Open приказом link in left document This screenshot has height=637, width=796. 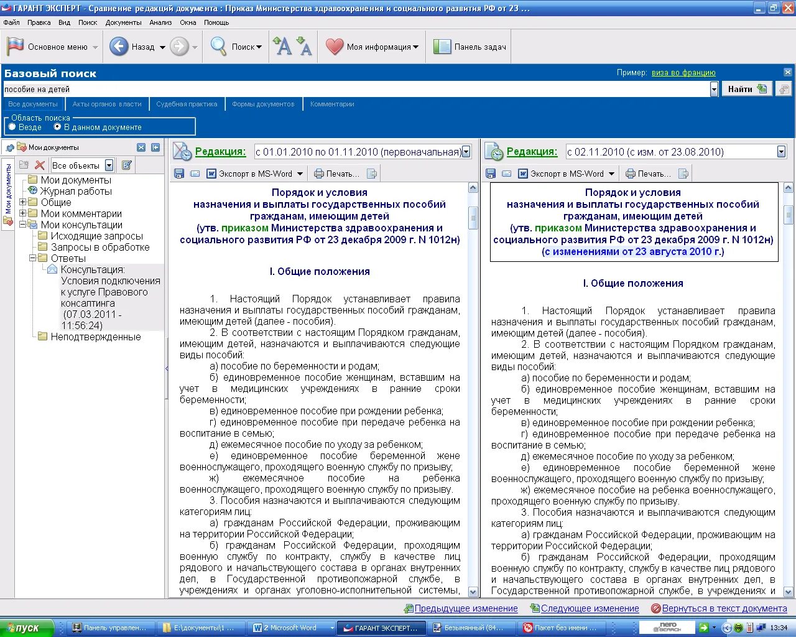tap(245, 228)
